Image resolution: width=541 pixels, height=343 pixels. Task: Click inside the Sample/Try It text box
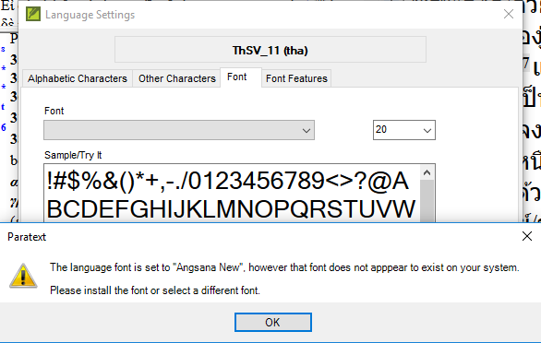click(232, 194)
